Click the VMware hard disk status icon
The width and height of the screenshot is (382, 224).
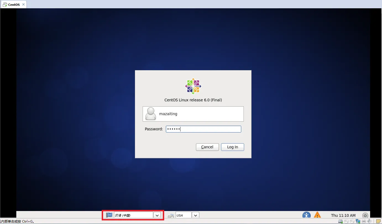(x=341, y=221)
